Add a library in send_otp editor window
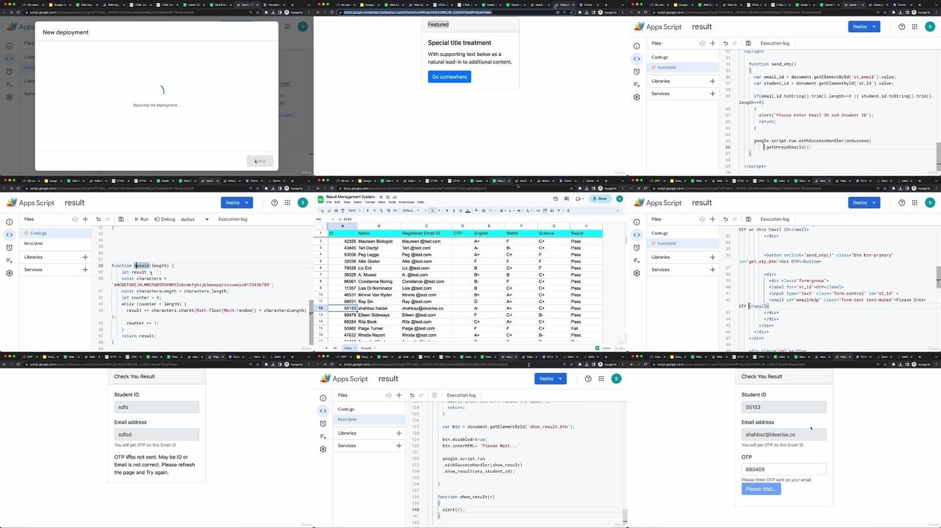This screenshot has width=941, height=528. click(712, 81)
